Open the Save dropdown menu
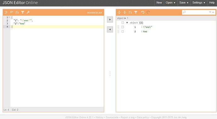217x119 pixels. (x=184, y=3)
